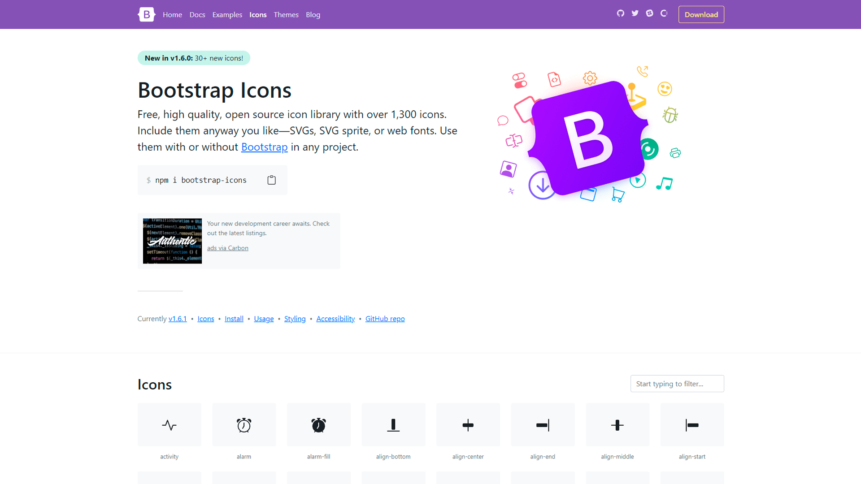Click the Bootstrap B logo in navbar

point(146,14)
